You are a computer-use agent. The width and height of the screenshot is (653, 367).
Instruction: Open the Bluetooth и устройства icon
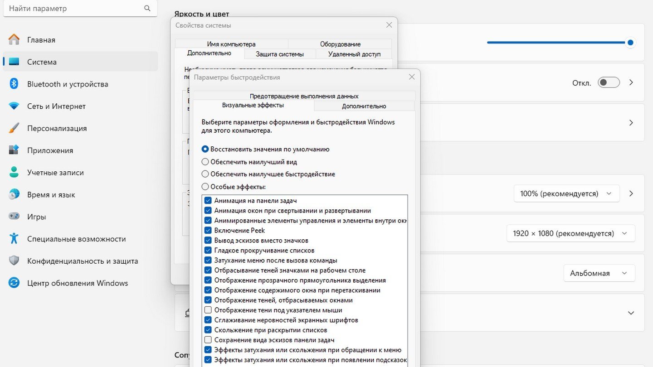point(14,84)
